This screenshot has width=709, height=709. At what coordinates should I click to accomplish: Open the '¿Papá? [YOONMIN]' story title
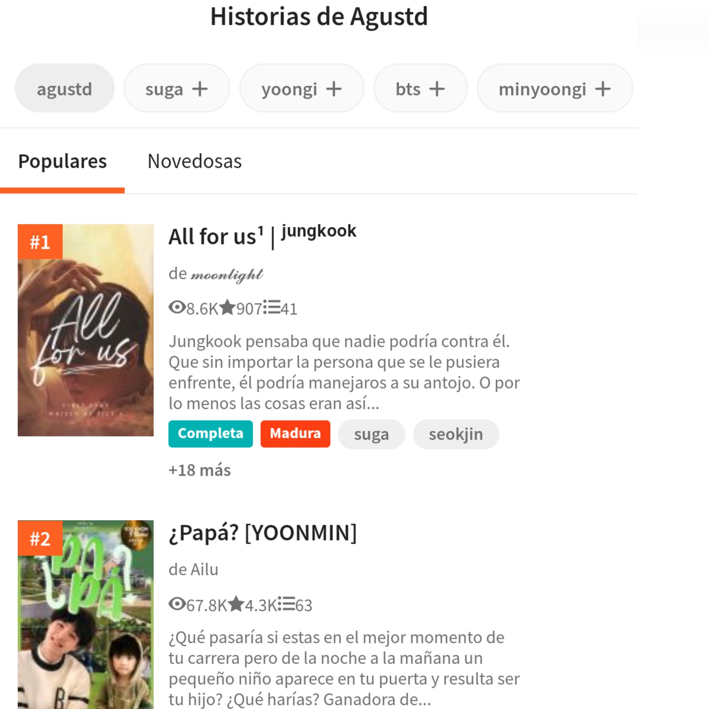[x=263, y=533]
